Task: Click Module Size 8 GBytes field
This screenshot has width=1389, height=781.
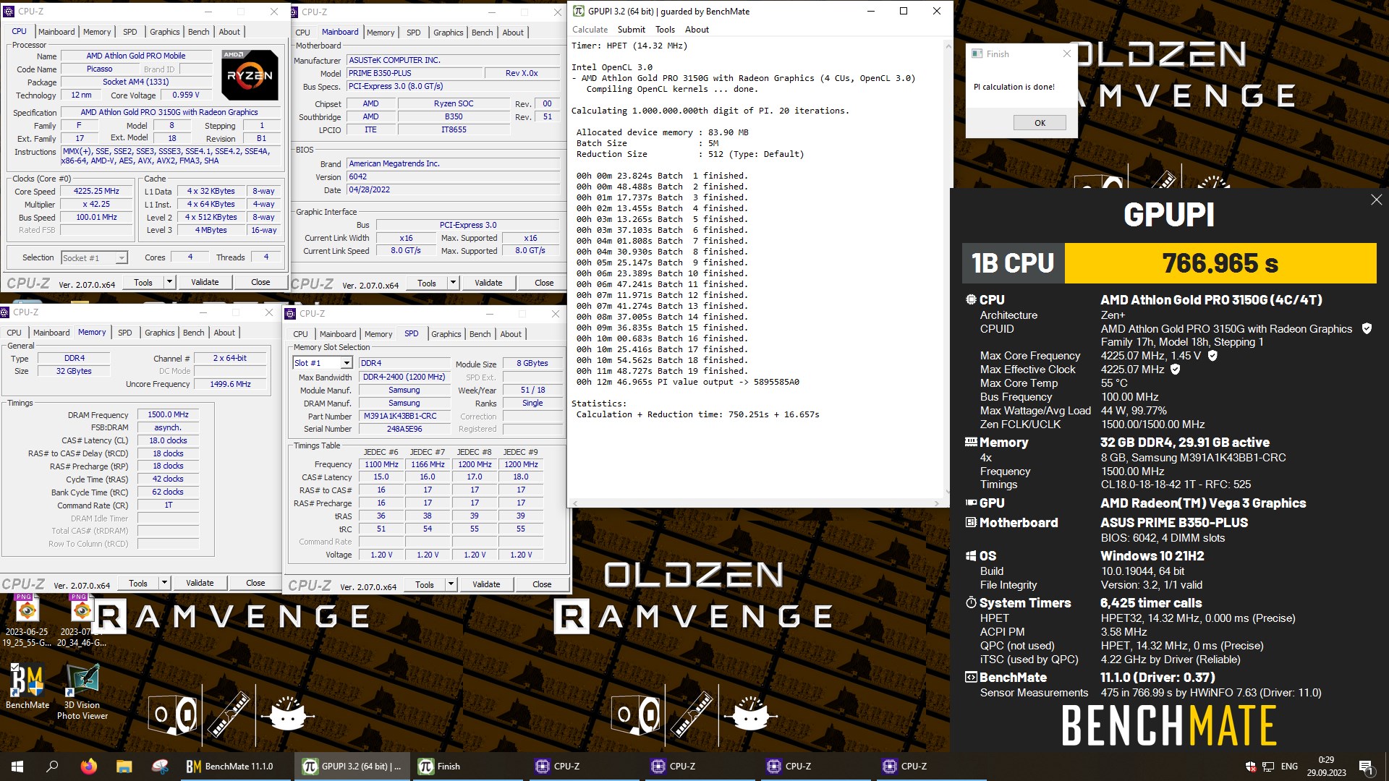Action: click(x=532, y=364)
